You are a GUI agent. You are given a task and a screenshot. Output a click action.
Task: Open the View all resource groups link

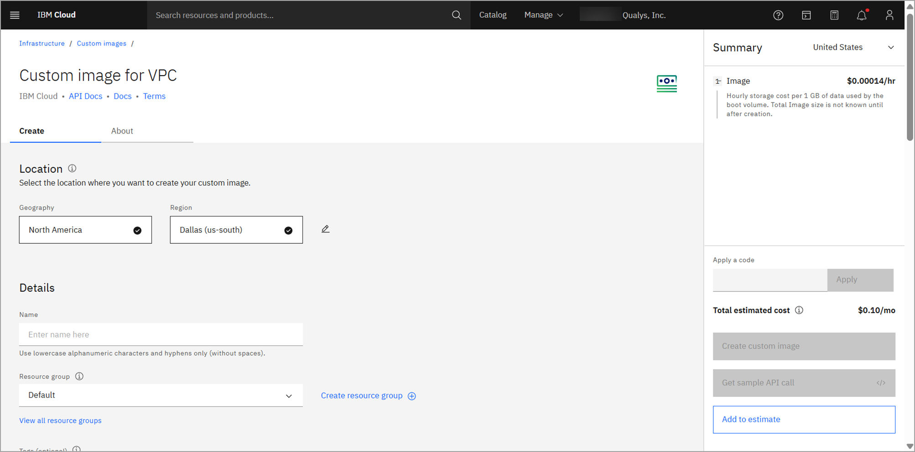pyautogui.click(x=60, y=420)
